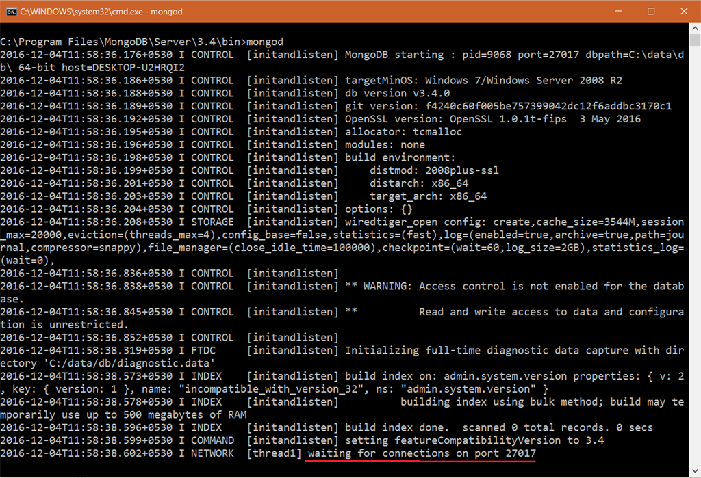
Task: Click the timestamp '2016-12-04T11:58:36.176+0530'
Action: coord(86,55)
